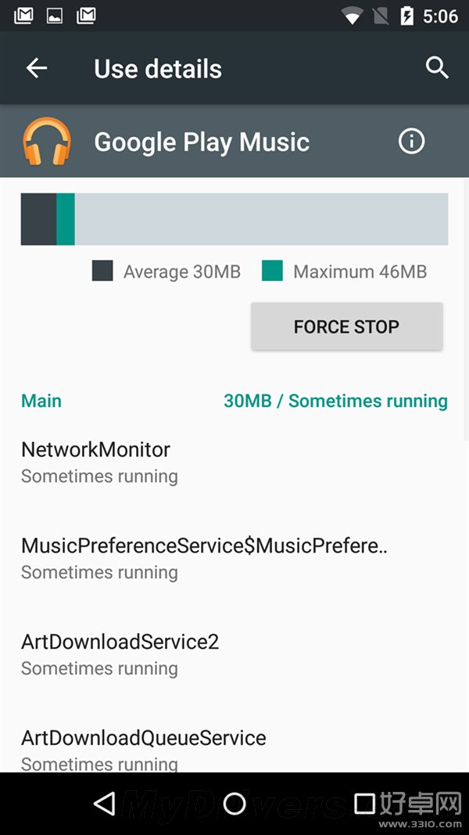Open search from the action bar

pyautogui.click(x=438, y=68)
